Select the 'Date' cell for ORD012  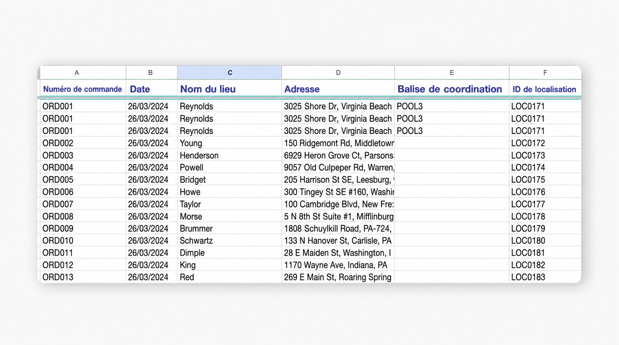[x=152, y=265]
